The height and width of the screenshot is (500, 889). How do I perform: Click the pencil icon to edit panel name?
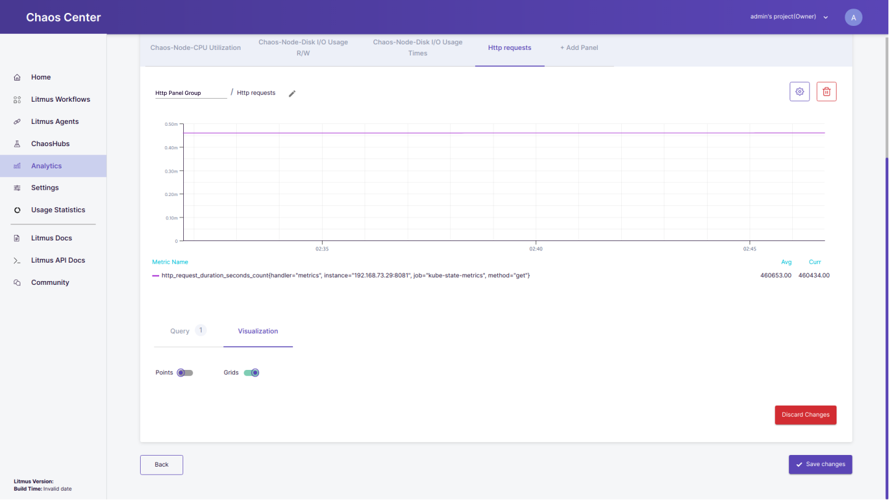tap(292, 93)
